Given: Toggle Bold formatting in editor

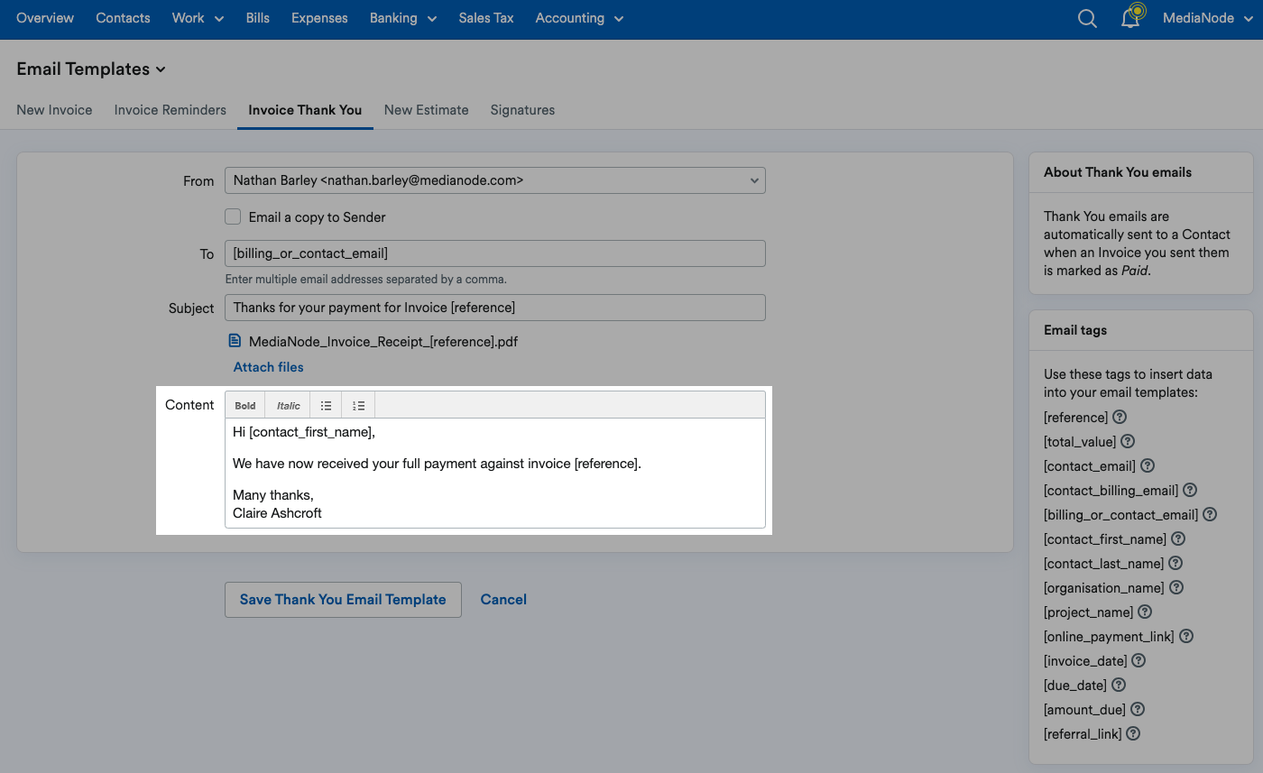Looking at the screenshot, I should (x=245, y=405).
